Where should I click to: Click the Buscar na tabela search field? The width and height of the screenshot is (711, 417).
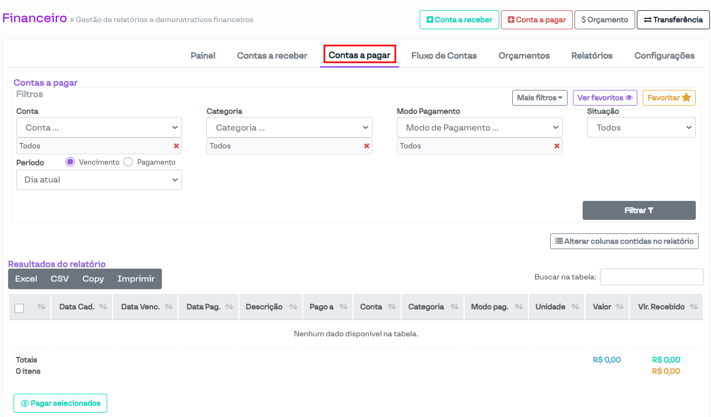tap(651, 277)
